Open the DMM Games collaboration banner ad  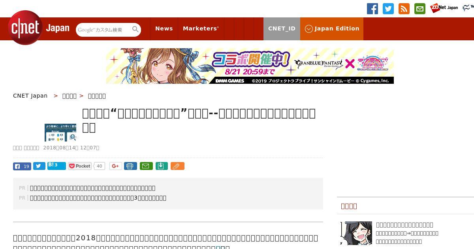(x=250, y=66)
